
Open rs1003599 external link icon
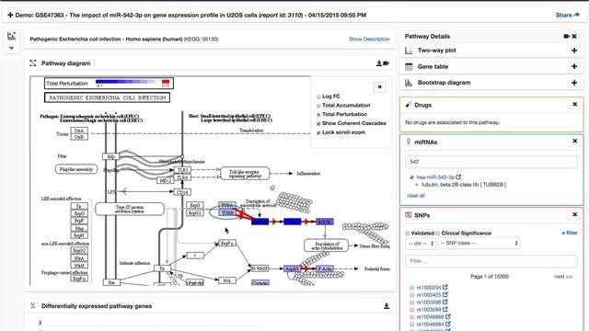click(445, 309)
